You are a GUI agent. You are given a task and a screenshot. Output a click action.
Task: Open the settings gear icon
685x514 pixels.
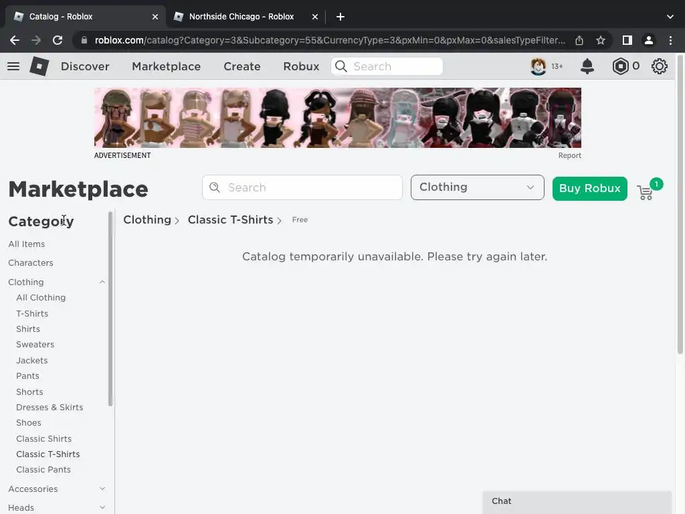[x=659, y=66]
